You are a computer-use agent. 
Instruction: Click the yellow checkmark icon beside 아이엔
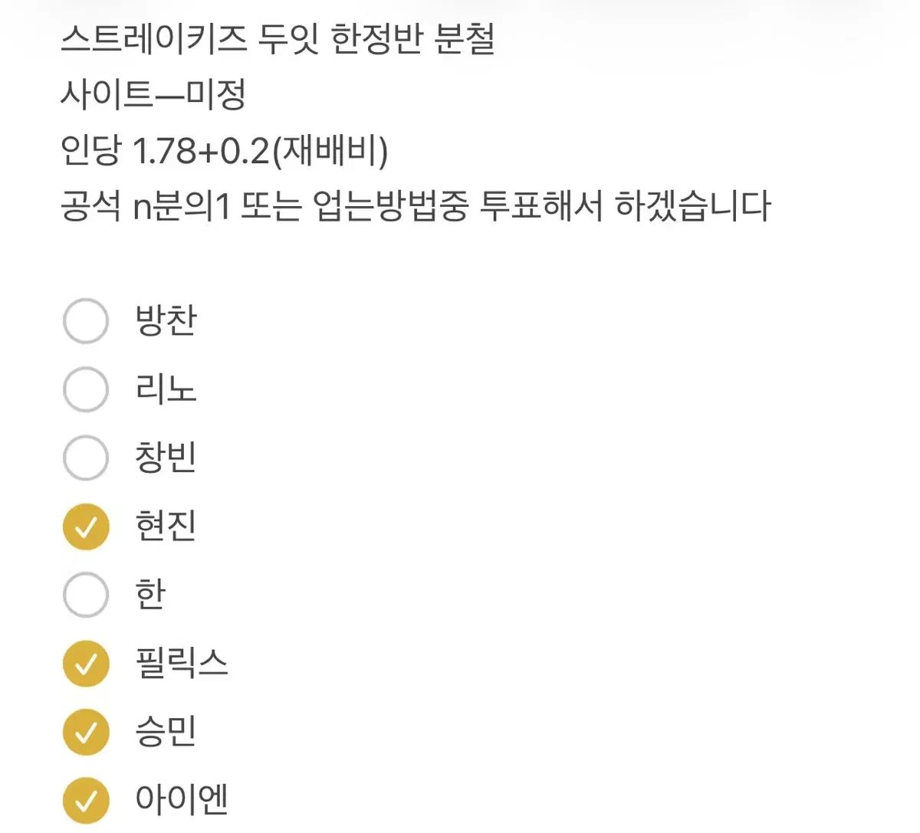click(86, 799)
